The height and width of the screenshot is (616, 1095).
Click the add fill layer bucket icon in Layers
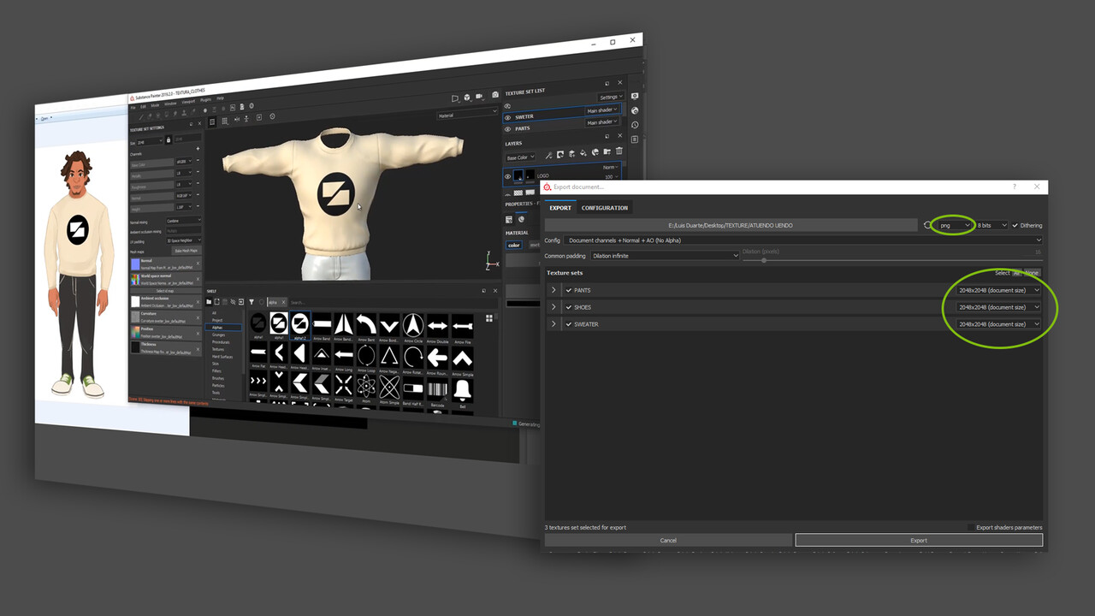pos(583,154)
